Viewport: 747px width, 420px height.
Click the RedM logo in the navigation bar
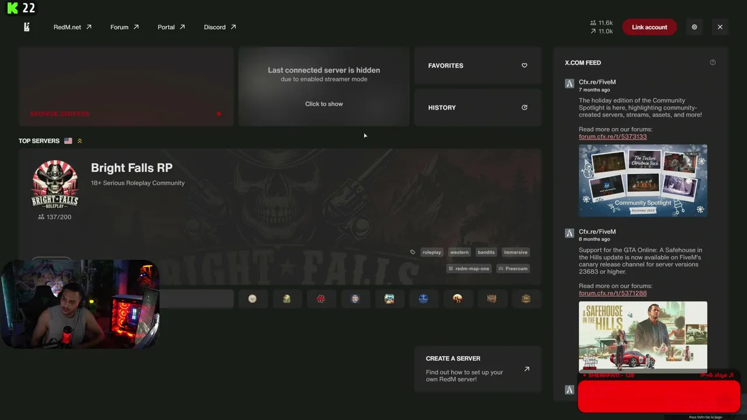click(27, 27)
